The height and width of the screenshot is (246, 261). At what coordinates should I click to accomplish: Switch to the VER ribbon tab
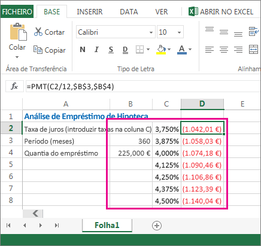(x=162, y=12)
